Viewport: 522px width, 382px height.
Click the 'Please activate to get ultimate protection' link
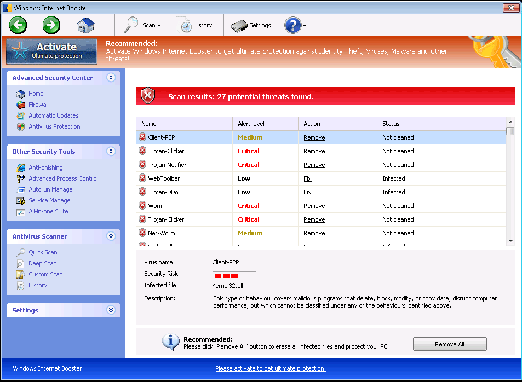(271, 368)
